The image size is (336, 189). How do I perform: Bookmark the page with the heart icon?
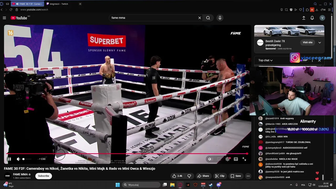pos(301,10)
